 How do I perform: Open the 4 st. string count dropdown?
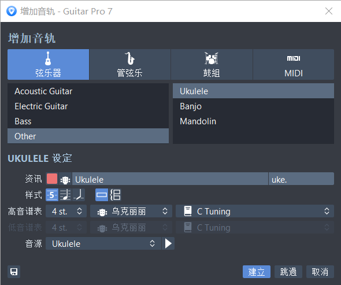click(x=66, y=211)
